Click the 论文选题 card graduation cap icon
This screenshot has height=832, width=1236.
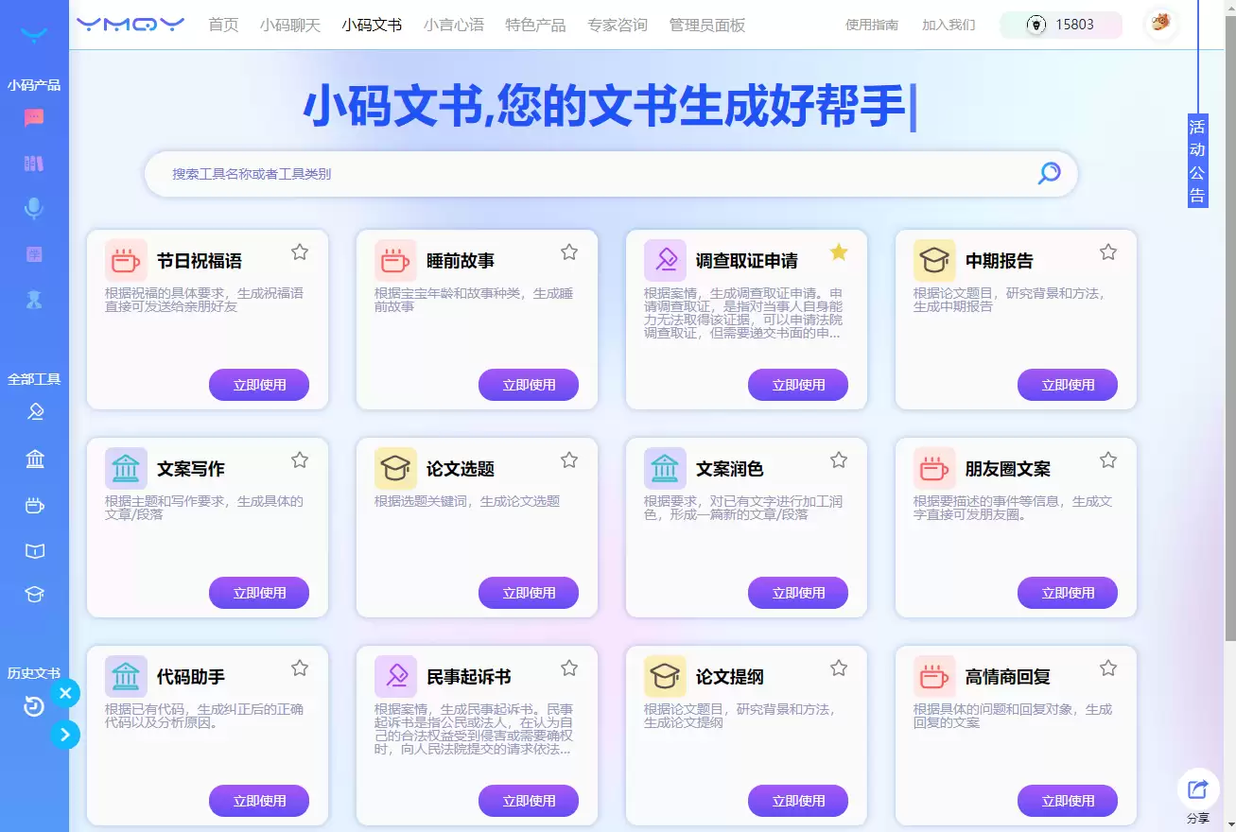pyautogui.click(x=395, y=468)
